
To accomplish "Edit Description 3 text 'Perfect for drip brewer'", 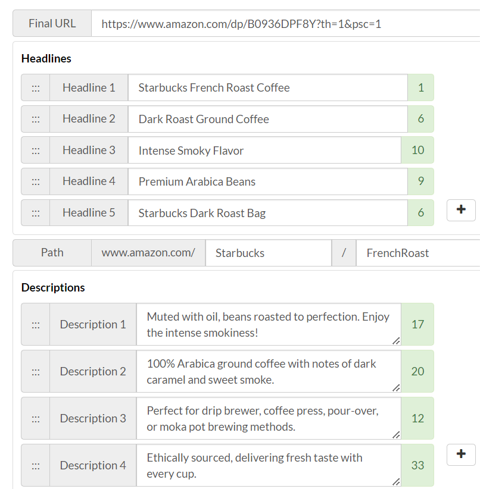I will [x=269, y=418].
